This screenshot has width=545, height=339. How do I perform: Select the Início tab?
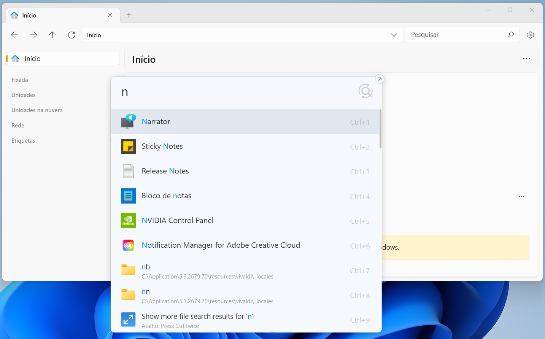63,15
